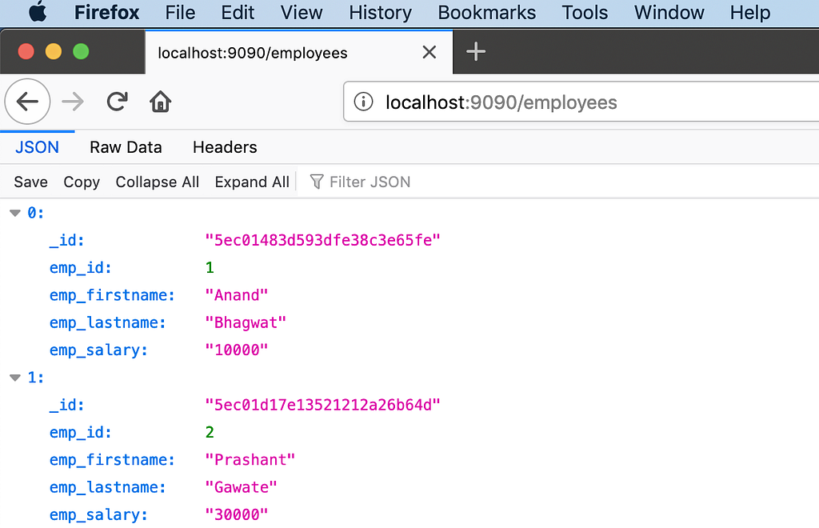Select the localhost:9090/employees browser tab

click(299, 52)
